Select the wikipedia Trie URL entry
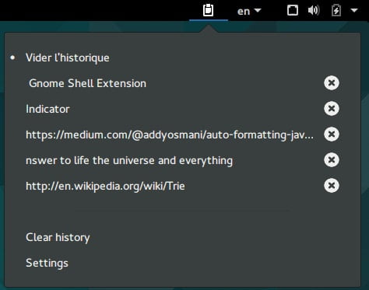This screenshot has width=369, height=290. (x=182, y=186)
